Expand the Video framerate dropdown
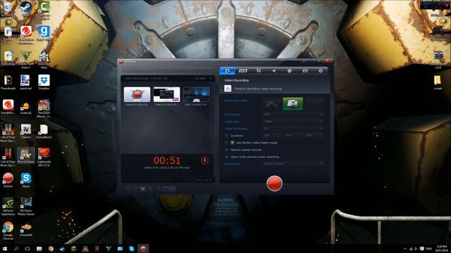This screenshot has height=253, width=451. click(293, 129)
